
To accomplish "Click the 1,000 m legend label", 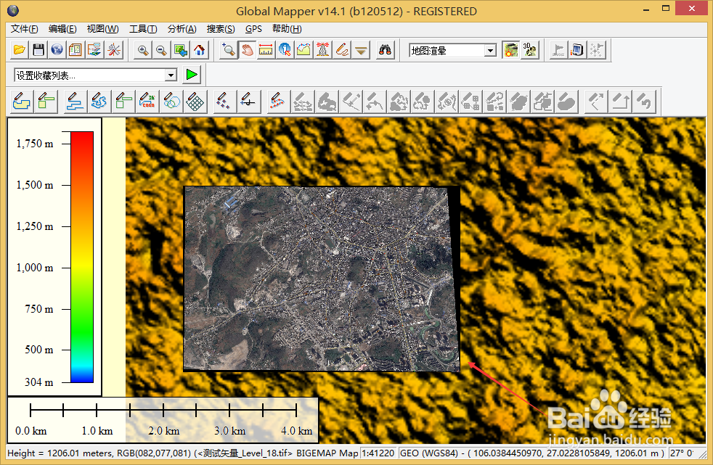I will coord(35,268).
